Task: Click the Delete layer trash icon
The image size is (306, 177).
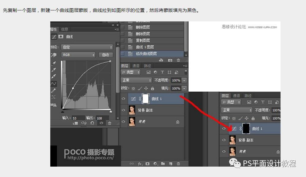Action: [178, 164]
